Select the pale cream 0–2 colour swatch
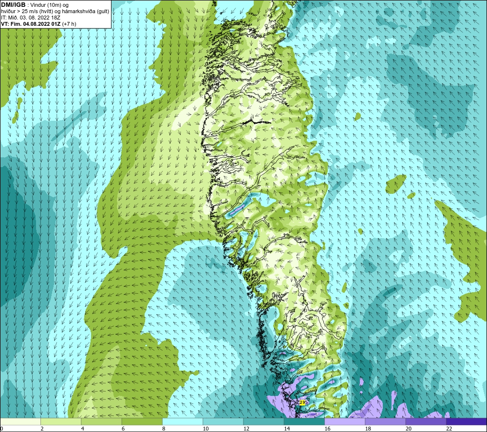 [x=20, y=421]
